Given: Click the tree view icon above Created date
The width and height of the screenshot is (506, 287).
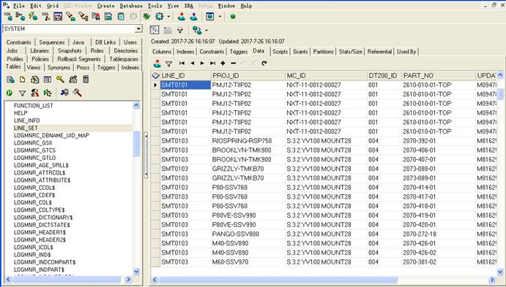Looking at the screenshot, I should tap(155, 30).
